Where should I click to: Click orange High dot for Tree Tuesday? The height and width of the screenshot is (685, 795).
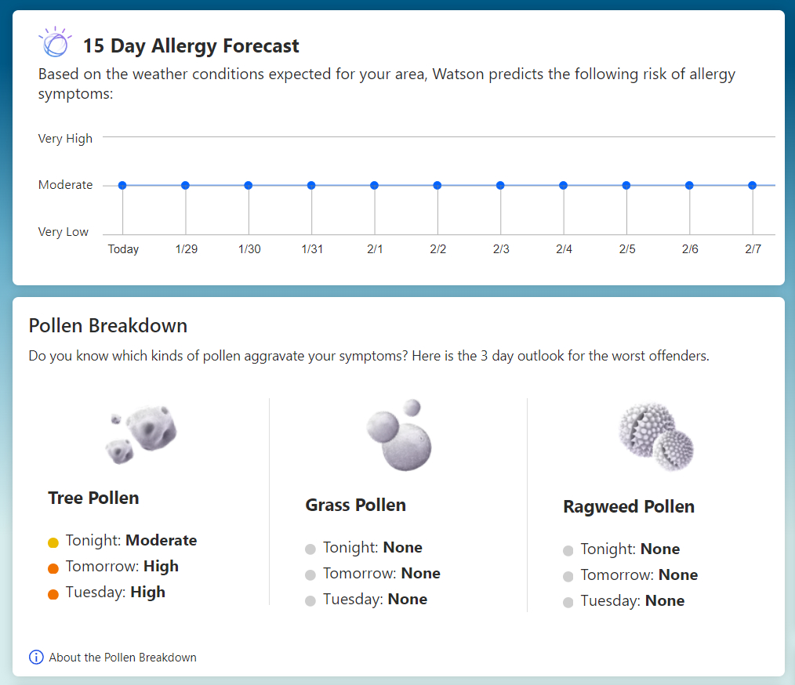pyautogui.click(x=53, y=594)
